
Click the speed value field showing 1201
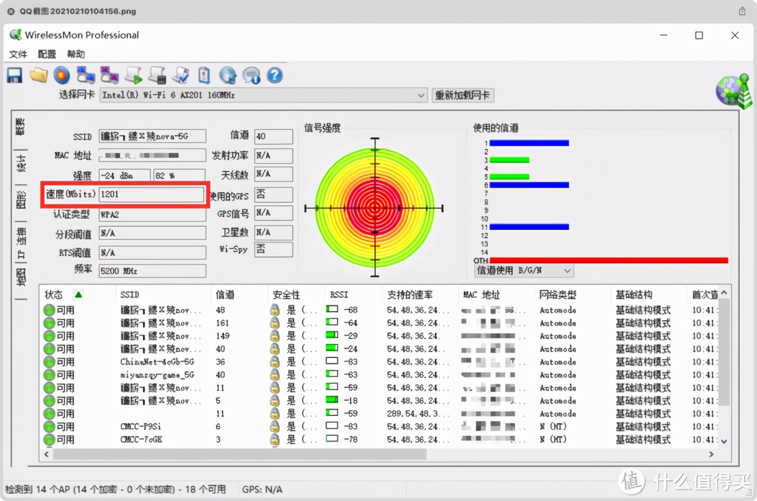point(152,194)
